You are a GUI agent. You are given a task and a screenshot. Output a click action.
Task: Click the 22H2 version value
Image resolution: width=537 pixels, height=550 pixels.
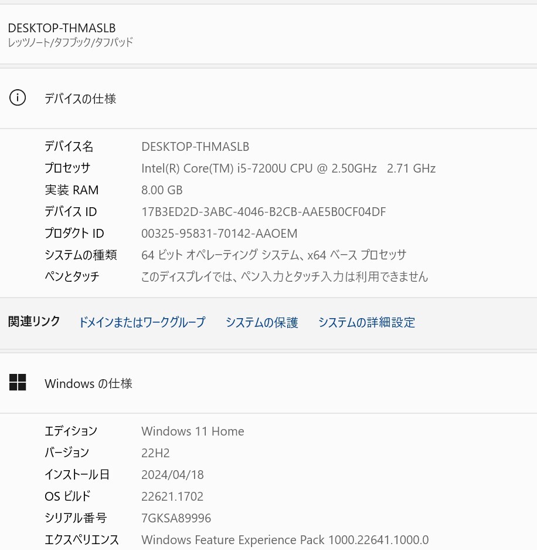click(155, 453)
